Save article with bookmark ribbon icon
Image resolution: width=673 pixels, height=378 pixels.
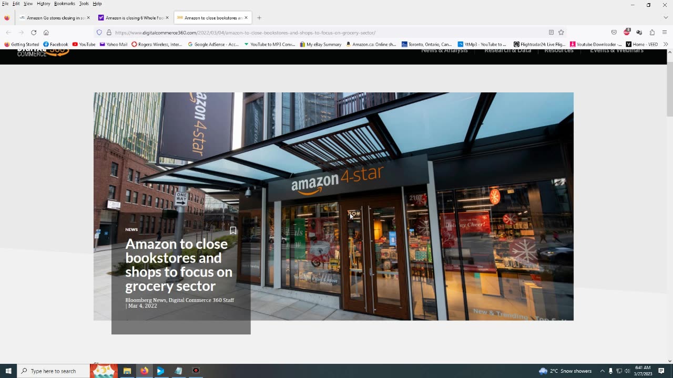[233, 230]
